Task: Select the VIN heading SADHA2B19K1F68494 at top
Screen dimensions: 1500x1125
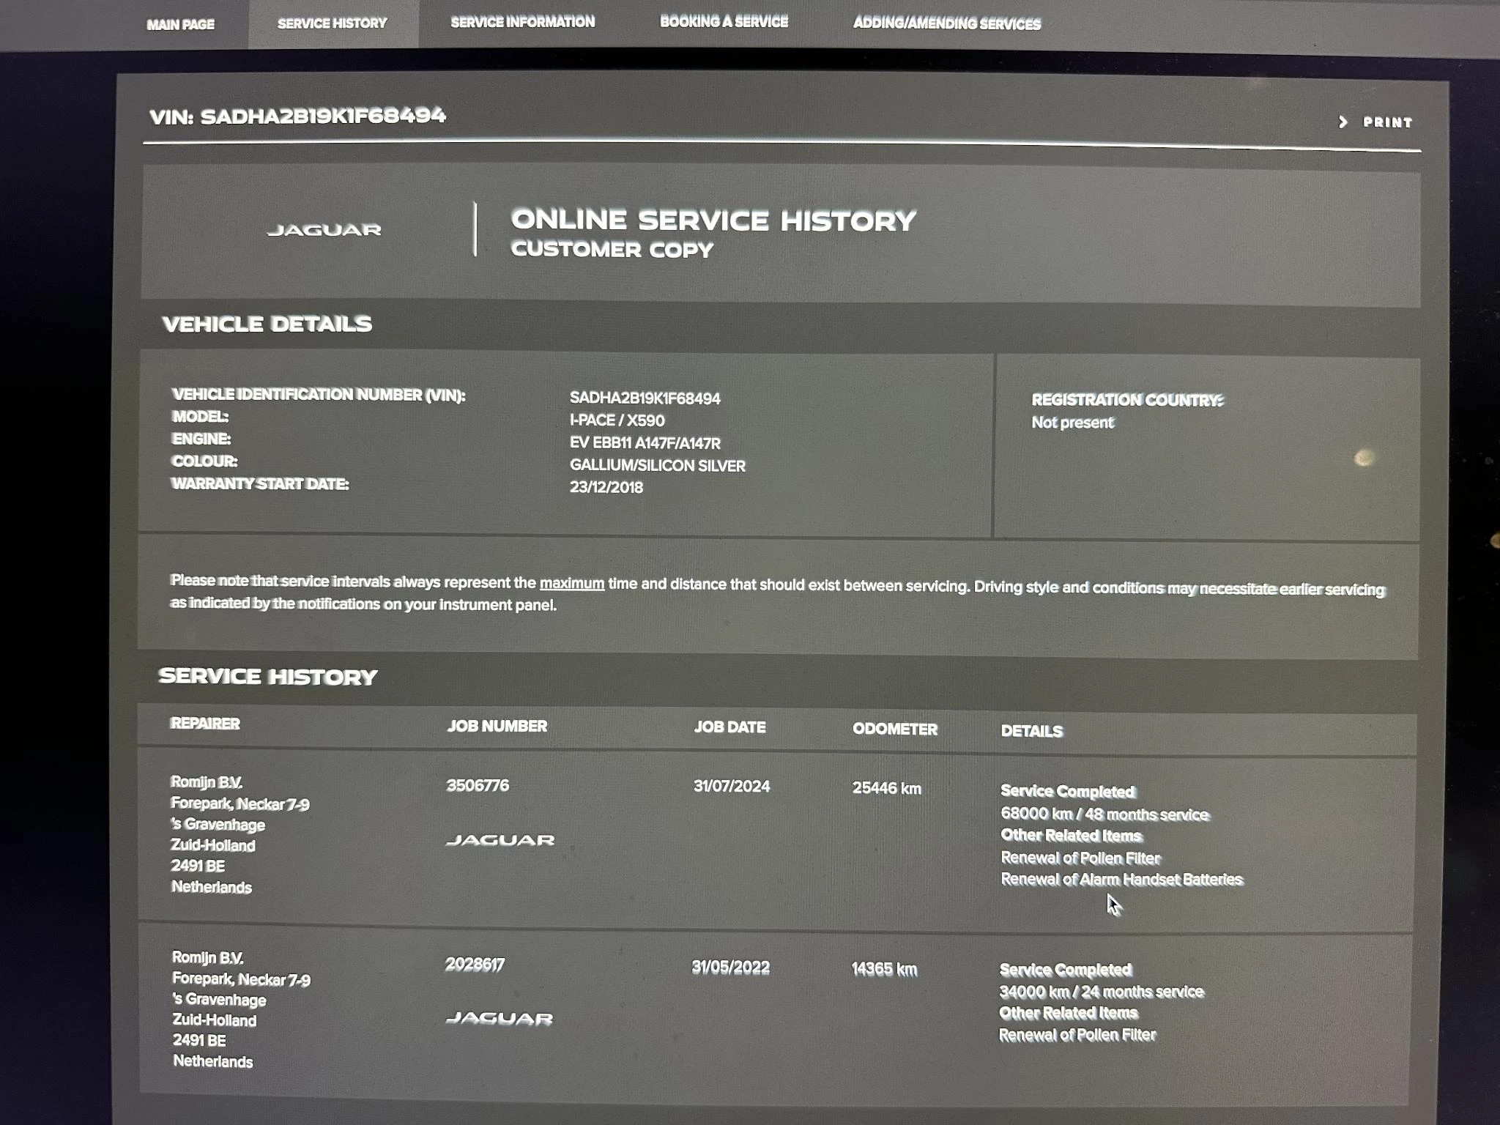Action: 323,116
